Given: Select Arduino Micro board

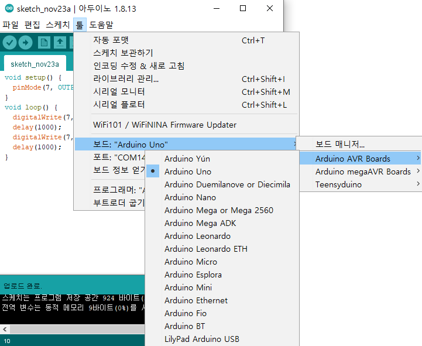Looking at the screenshot, I should click(x=222, y=262).
